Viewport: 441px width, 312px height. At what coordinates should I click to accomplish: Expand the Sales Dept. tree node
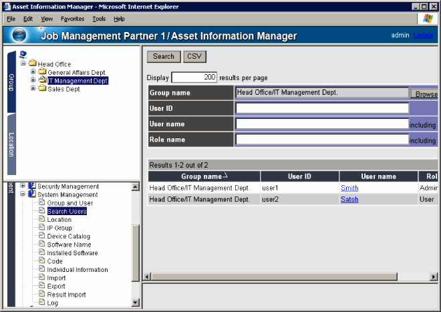33,89
